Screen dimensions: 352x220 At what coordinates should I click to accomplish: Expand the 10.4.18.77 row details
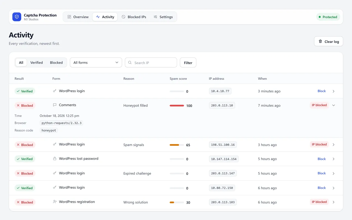[334, 91]
